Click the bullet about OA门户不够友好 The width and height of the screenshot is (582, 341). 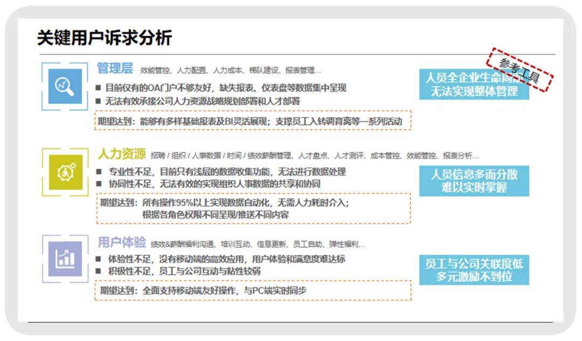[221, 88]
